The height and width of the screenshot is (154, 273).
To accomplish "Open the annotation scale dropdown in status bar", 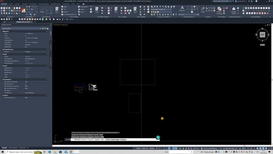I will (x=196, y=148).
